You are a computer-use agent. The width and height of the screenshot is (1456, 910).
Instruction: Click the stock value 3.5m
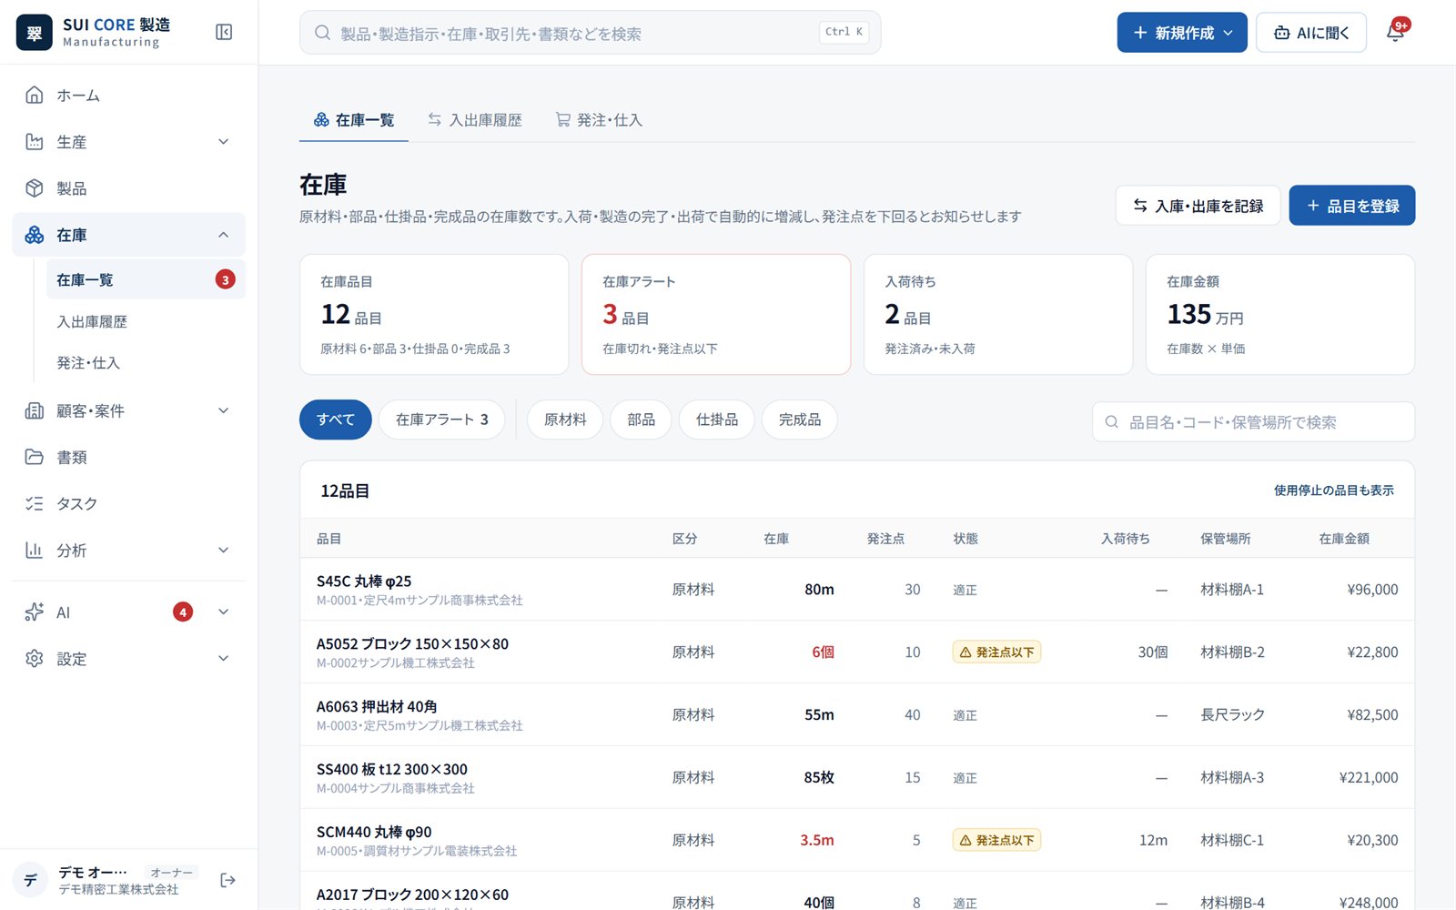coord(817,841)
